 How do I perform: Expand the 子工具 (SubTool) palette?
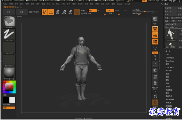point(168,51)
